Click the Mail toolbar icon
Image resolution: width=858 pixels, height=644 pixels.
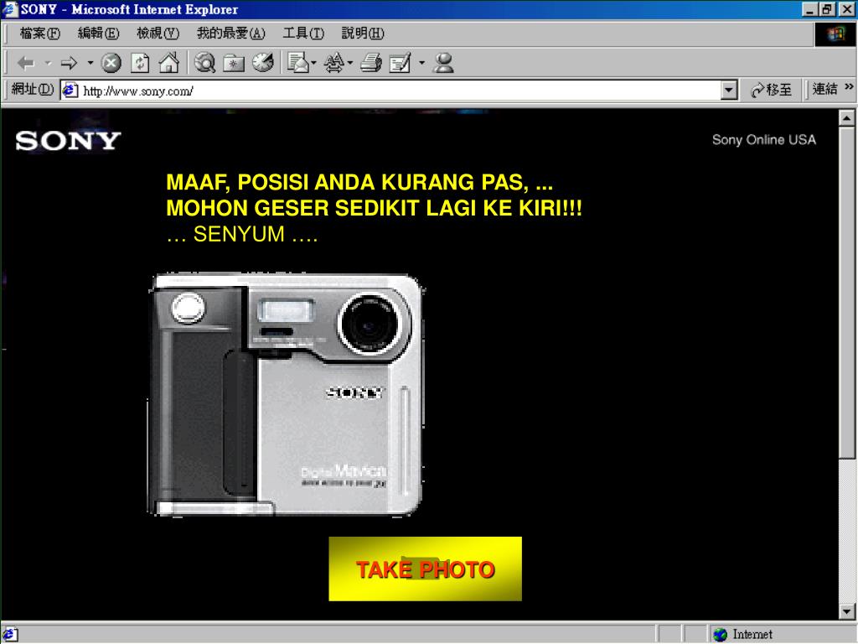pyautogui.click(x=297, y=63)
